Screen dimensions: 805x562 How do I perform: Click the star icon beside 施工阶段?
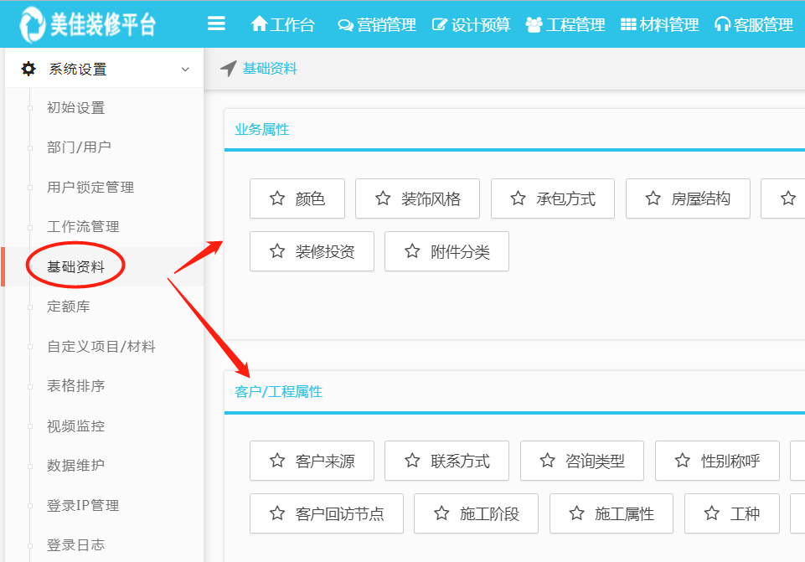click(x=441, y=513)
